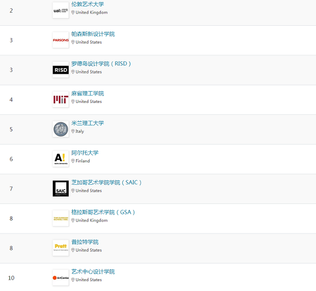316x291 pixels.
Task: Click the Aalto University logo
Action: tap(60, 159)
